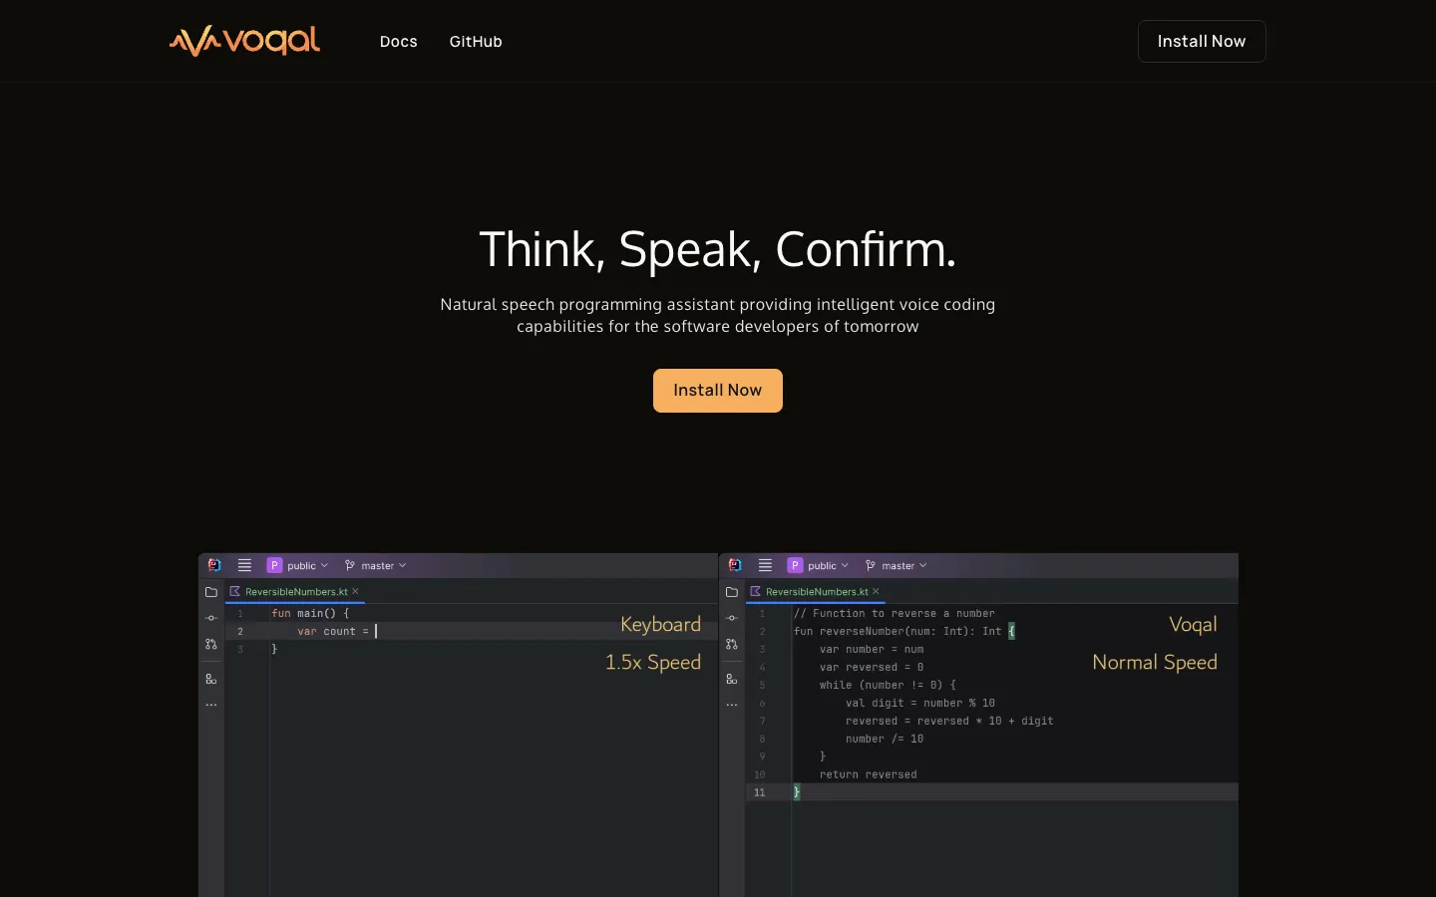
Task: Open the Structure tool icon in the Voqal pane
Action: coord(732,679)
